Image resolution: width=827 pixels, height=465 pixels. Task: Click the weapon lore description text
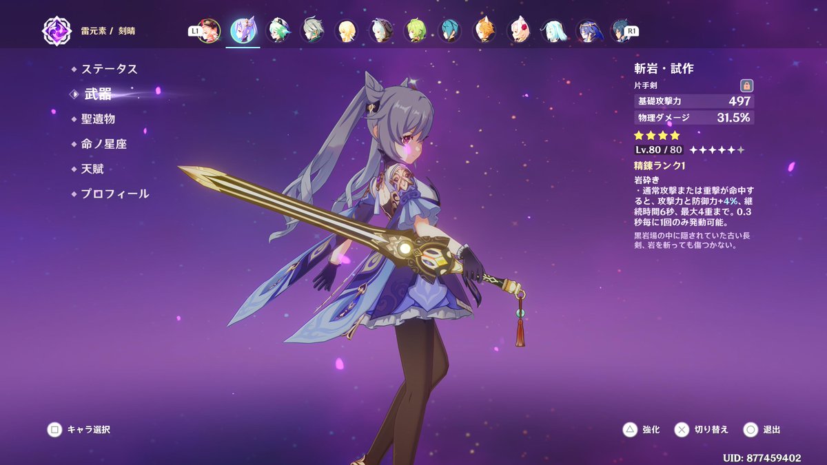[x=691, y=240]
